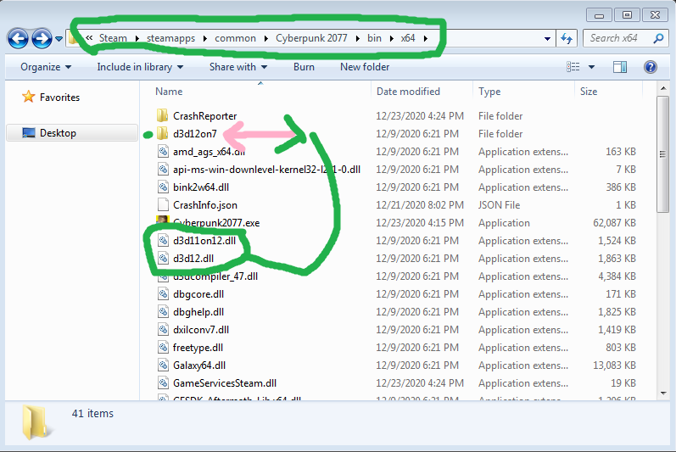Click the search magnifier icon
This screenshot has width=676, height=452.
658,38
